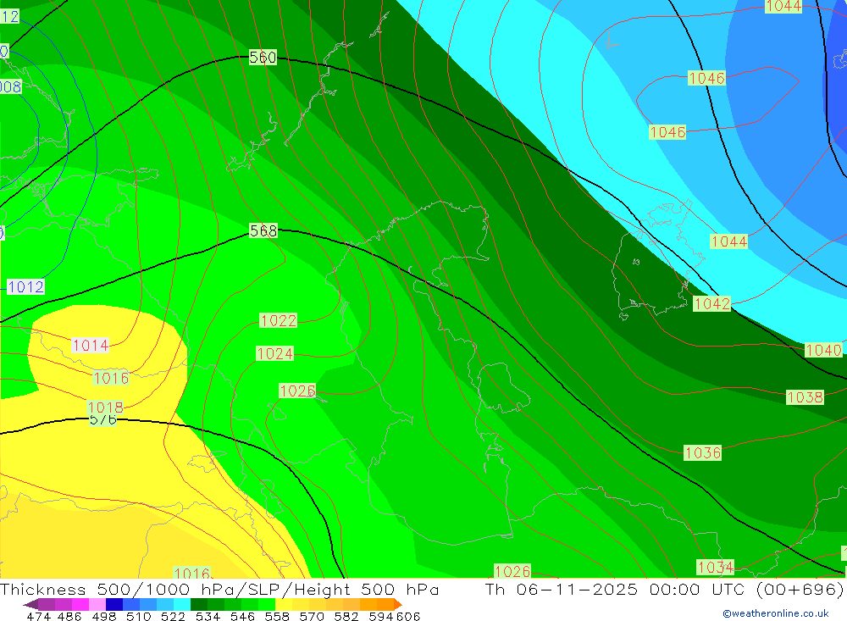The image size is (847, 621).
Task: Open the weatheronline.co.uk copyright link
Action: pyautogui.click(x=776, y=613)
